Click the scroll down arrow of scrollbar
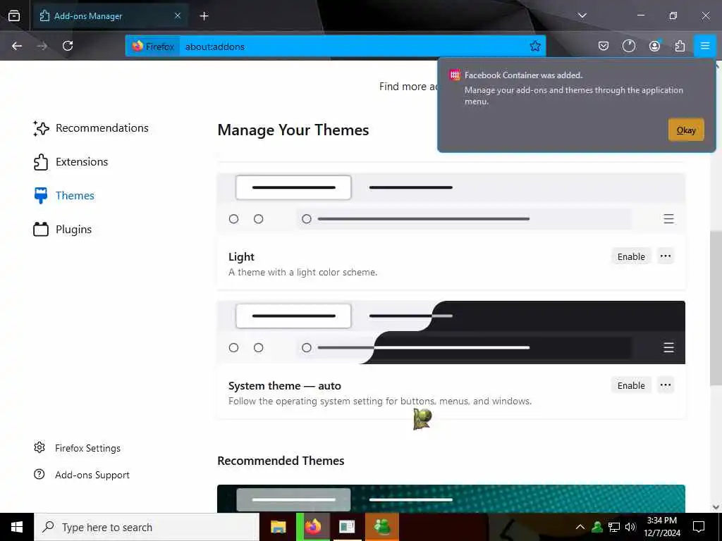 [716, 507]
